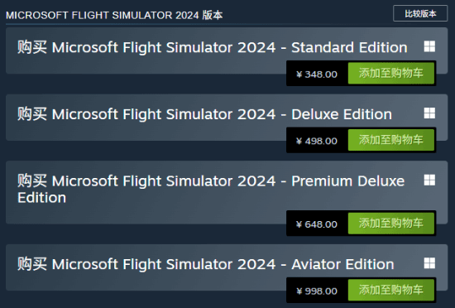The image size is (455, 308).
Task: Click the Windows icon beside Standard Edition
Action: tap(429, 46)
